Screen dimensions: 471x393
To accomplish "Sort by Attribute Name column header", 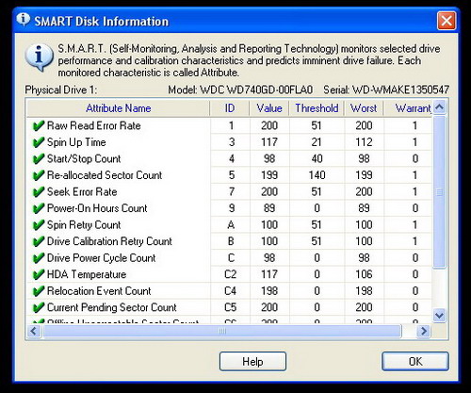I will coord(119,108).
